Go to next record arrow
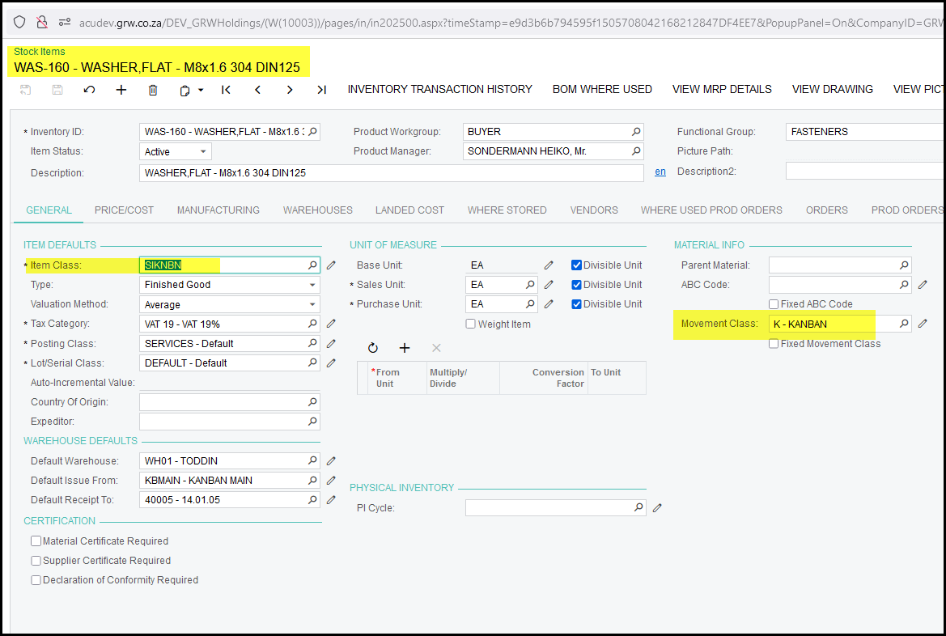The width and height of the screenshot is (946, 636). 290,90
